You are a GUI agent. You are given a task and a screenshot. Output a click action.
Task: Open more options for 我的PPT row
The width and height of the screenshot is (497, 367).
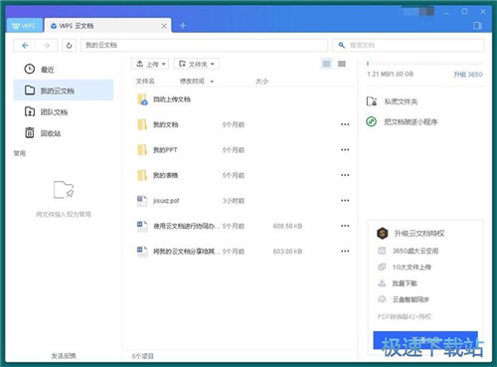pos(345,150)
